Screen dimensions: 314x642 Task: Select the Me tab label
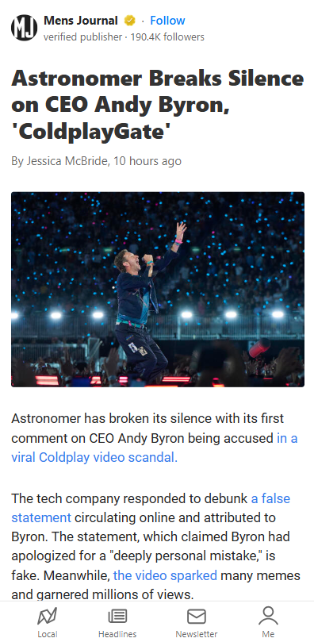[x=268, y=634]
